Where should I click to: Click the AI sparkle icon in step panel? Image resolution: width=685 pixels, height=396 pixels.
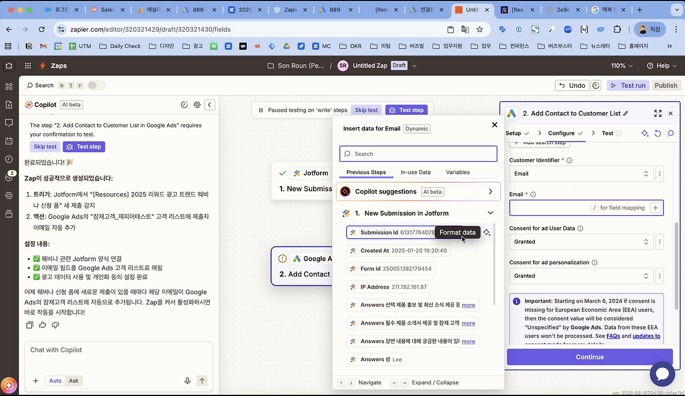coord(645,133)
